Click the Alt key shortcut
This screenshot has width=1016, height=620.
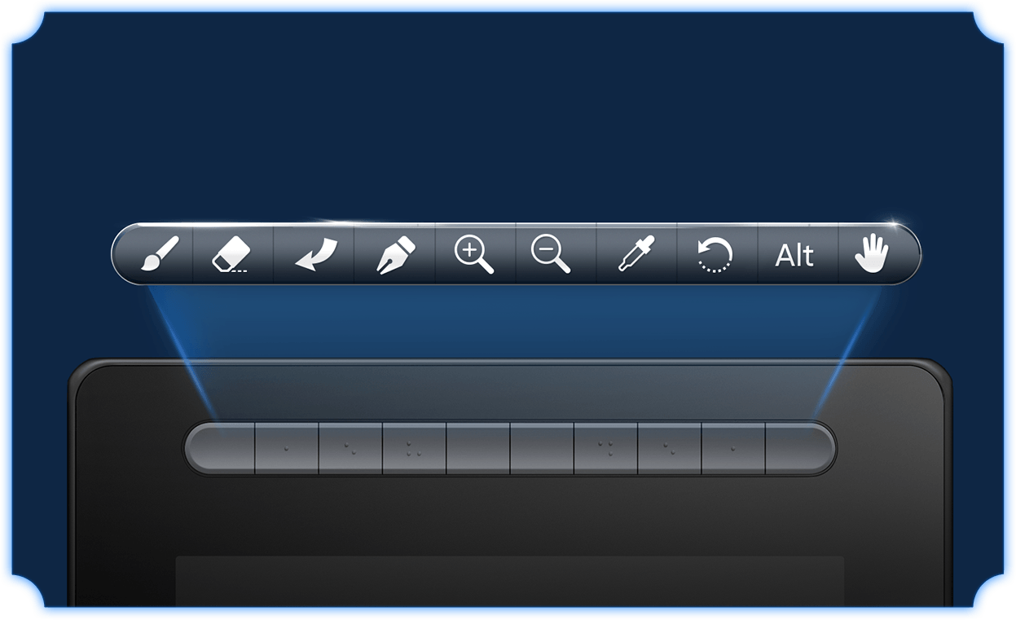[794, 256]
